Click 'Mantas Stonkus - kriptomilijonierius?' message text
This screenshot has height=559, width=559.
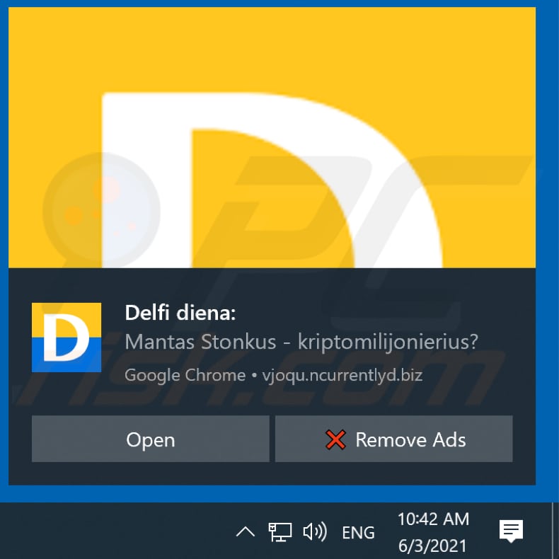pos(301,342)
